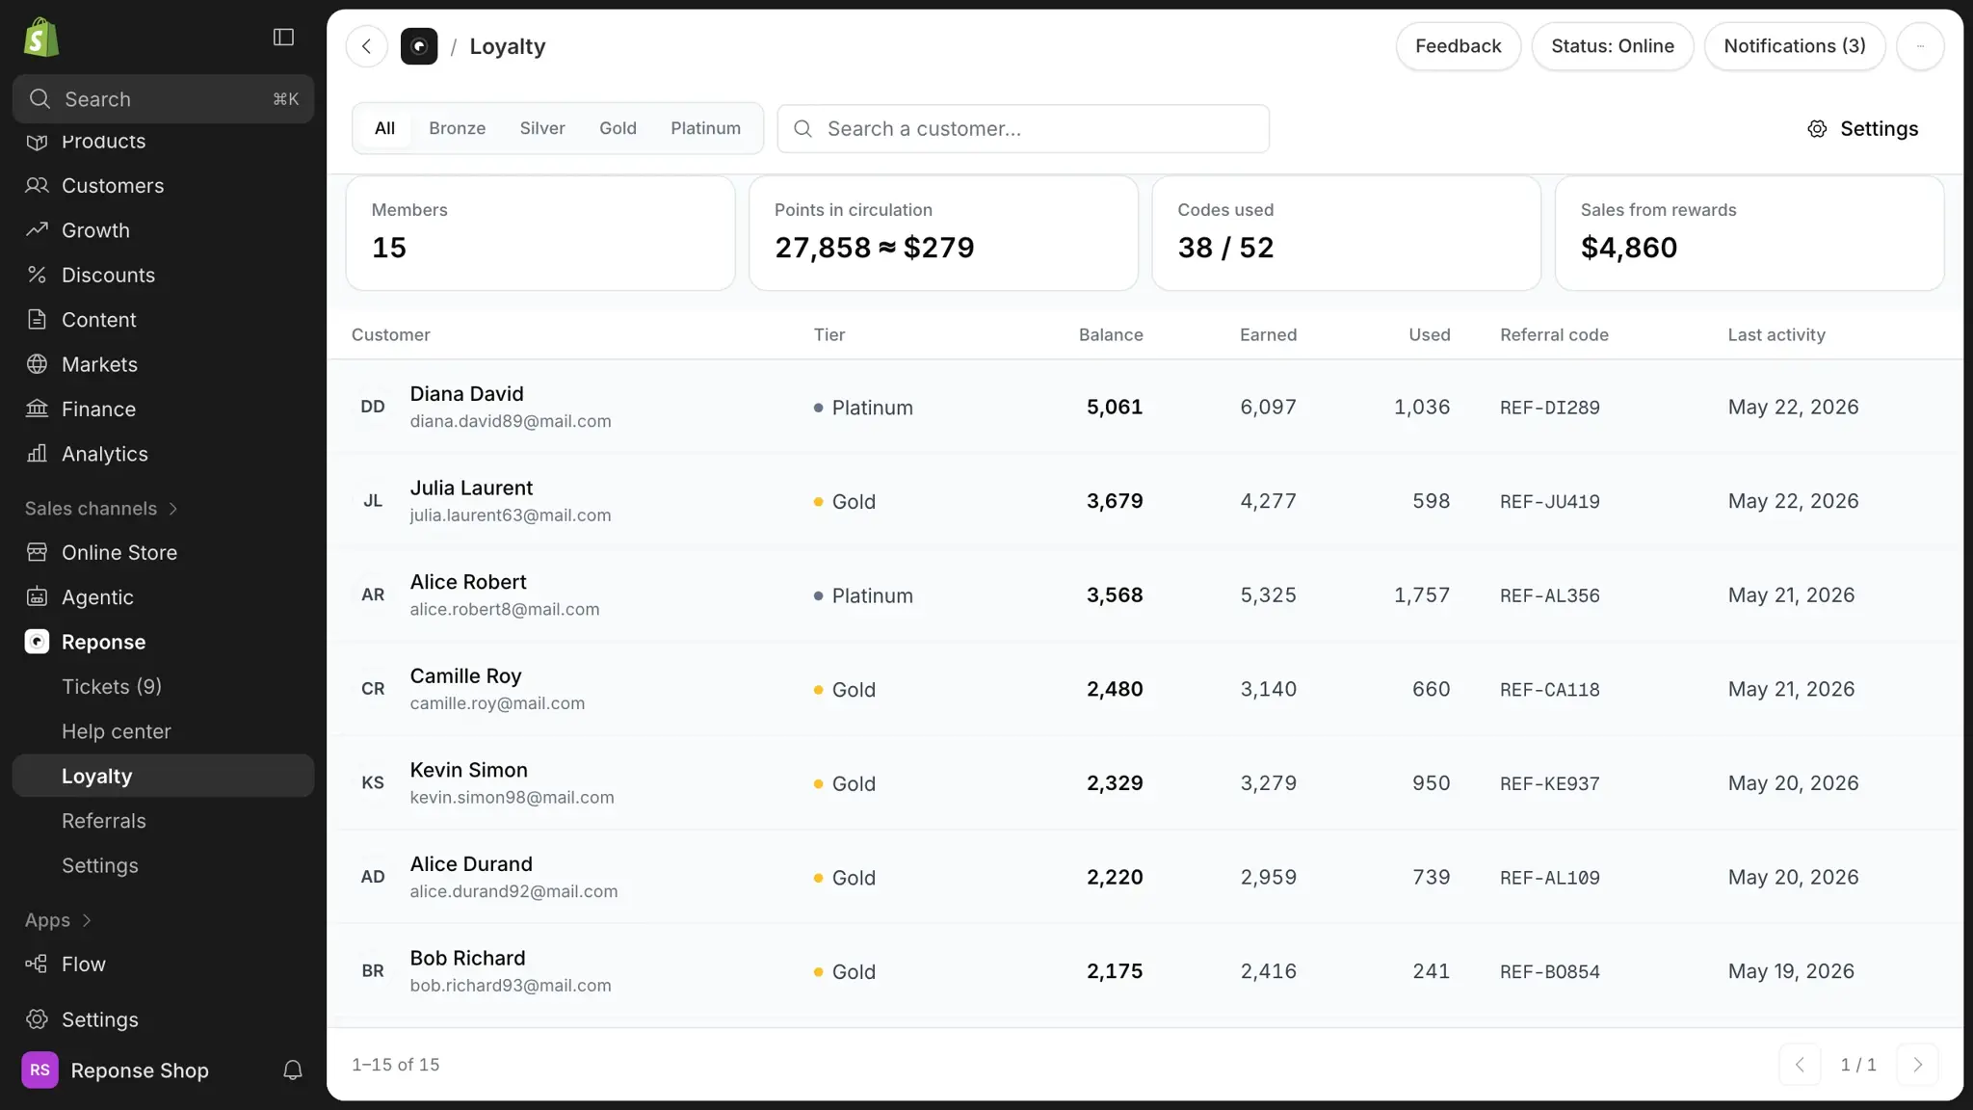Screen dimensions: 1973x1110
Task: Sort by the Balance column header
Action: [1111, 335]
